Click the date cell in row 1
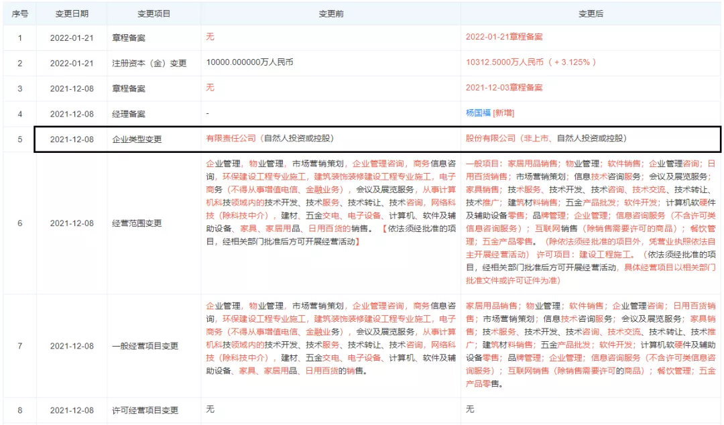The height and width of the screenshot is (425, 724). coord(72,38)
